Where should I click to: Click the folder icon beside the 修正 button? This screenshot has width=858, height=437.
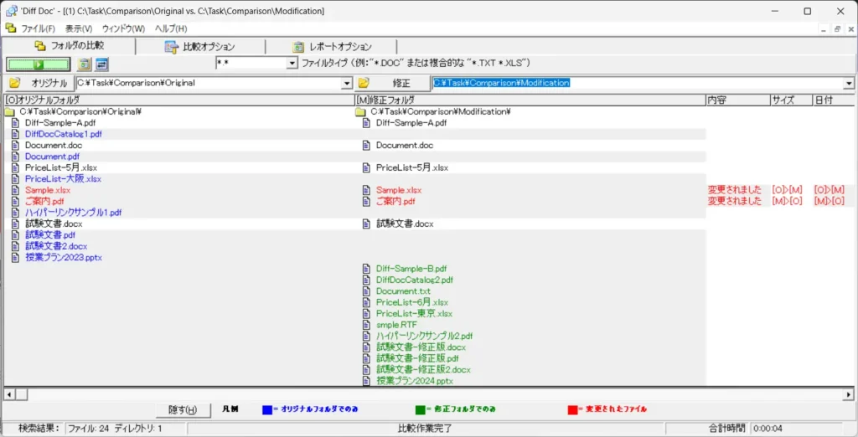364,83
